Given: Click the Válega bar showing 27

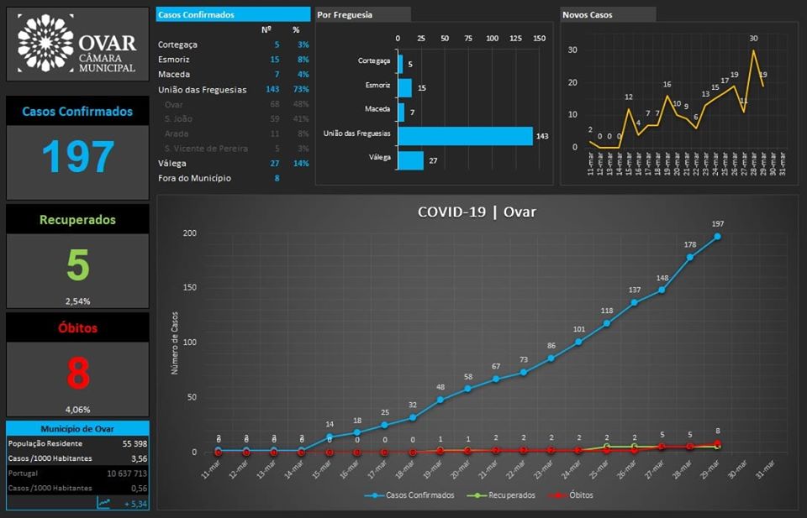Looking at the screenshot, I should click(411, 160).
